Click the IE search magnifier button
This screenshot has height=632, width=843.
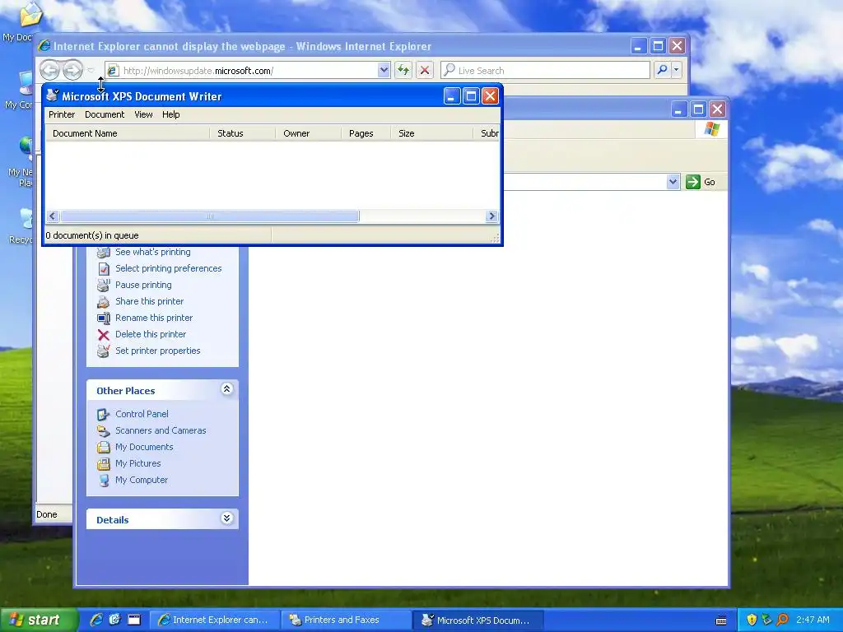[x=663, y=70]
